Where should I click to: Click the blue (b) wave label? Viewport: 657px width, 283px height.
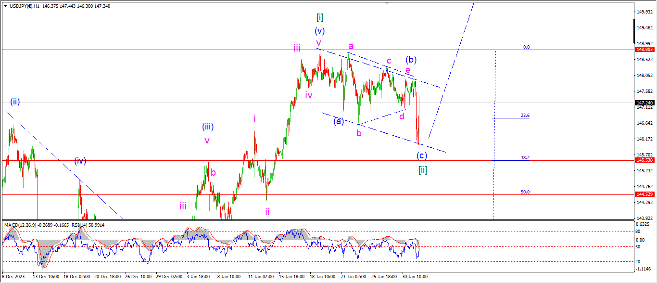[x=411, y=60]
